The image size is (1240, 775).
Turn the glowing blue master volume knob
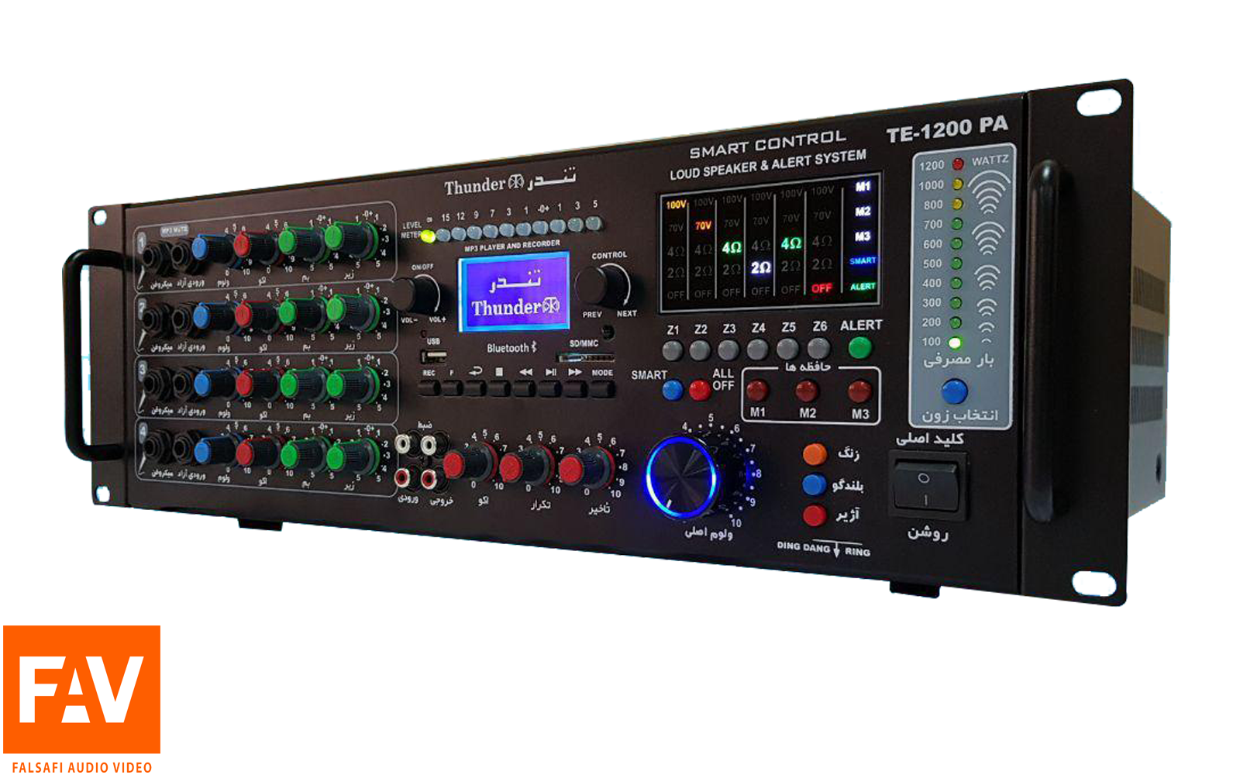pyautogui.click(x=682, y=476)
